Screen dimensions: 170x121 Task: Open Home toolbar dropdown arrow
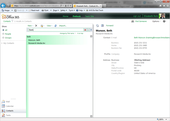coord(12,10)
